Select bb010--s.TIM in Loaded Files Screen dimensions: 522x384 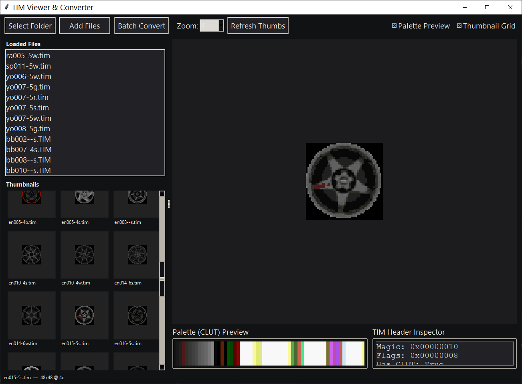pos(85,171)
